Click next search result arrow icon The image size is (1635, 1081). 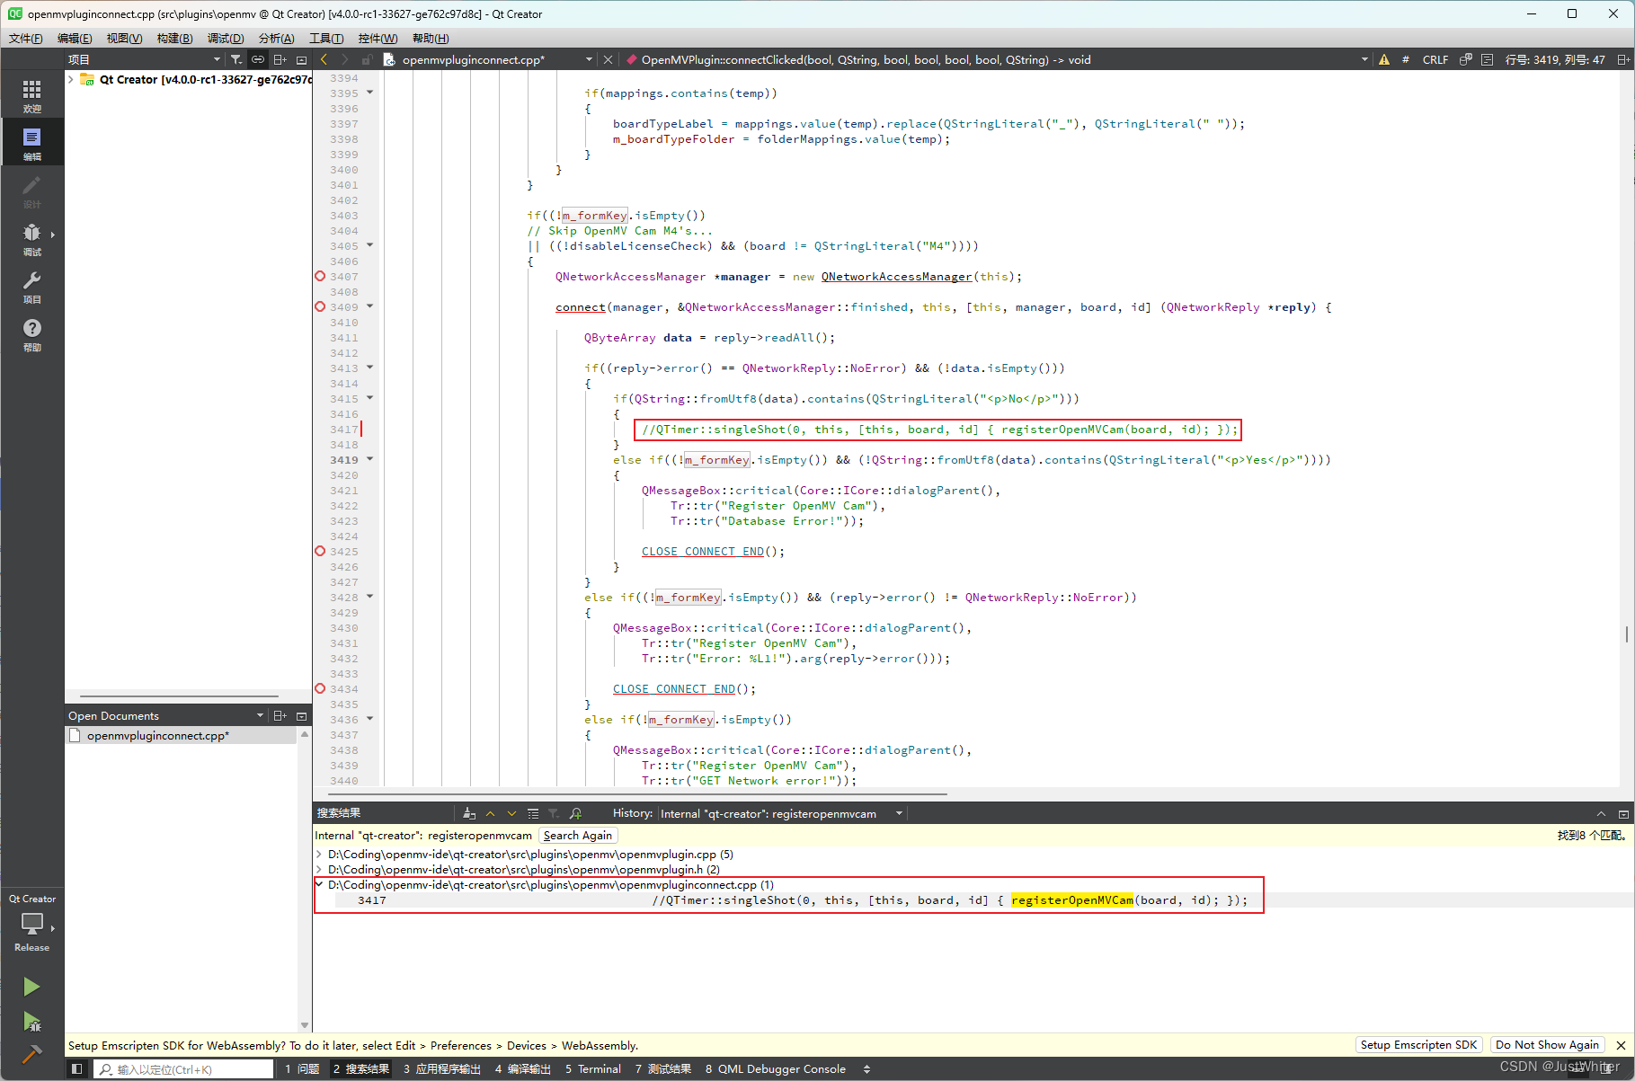point(511,813)
